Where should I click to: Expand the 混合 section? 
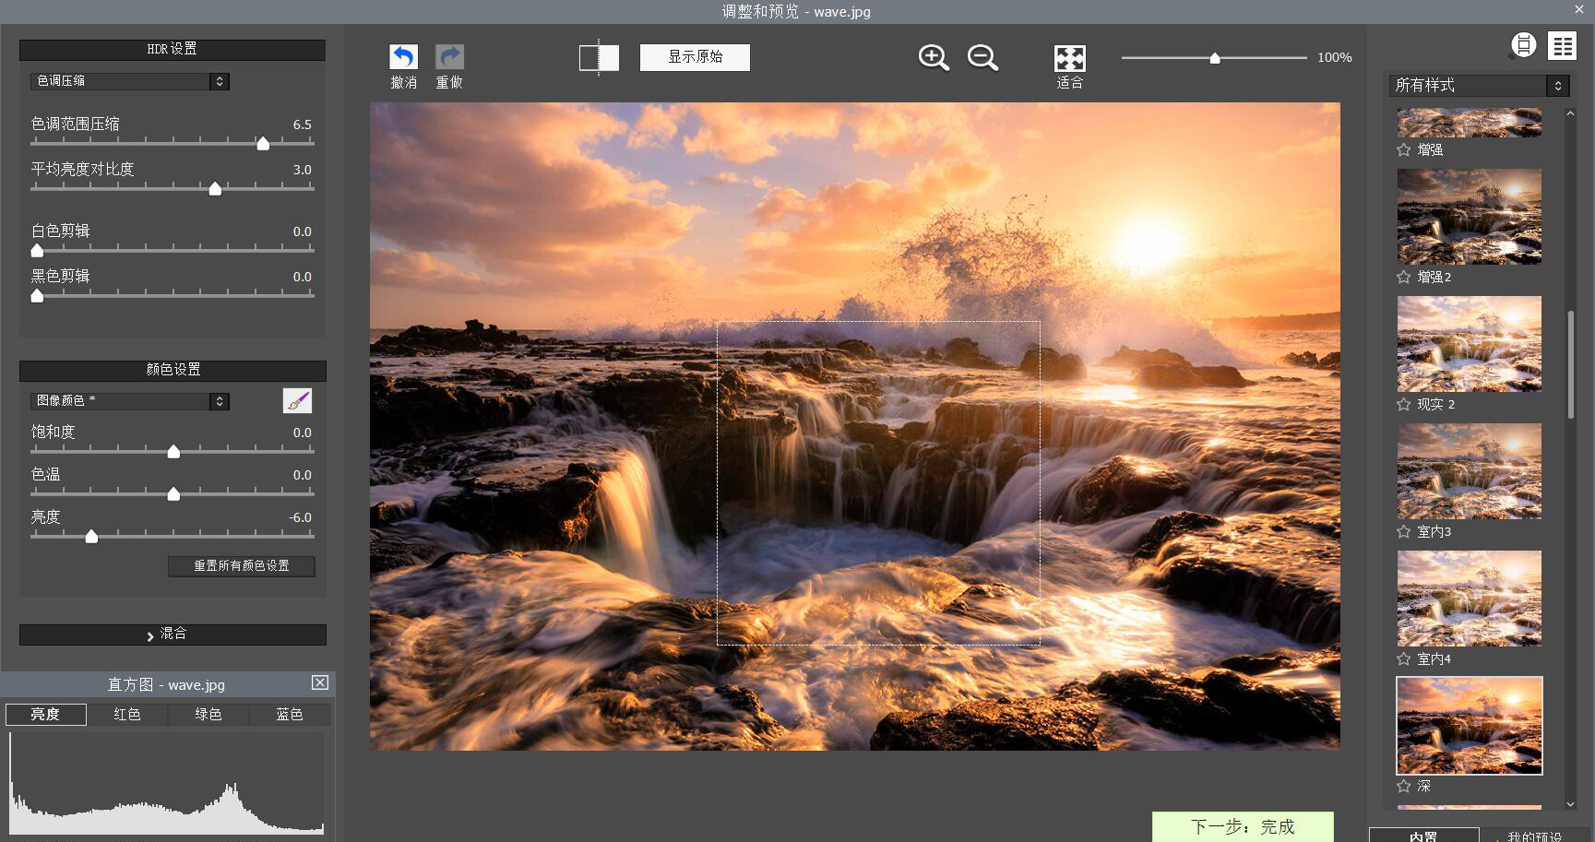(x=172, y=634)
